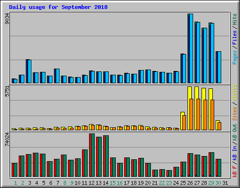
Task: Click the kB F legend label
Action: (235, 172)
